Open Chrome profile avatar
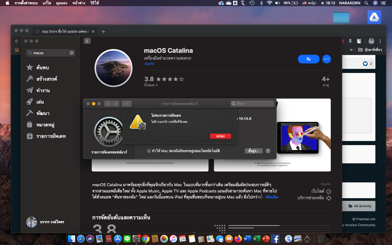392x245 pixels. click(371, 41)
